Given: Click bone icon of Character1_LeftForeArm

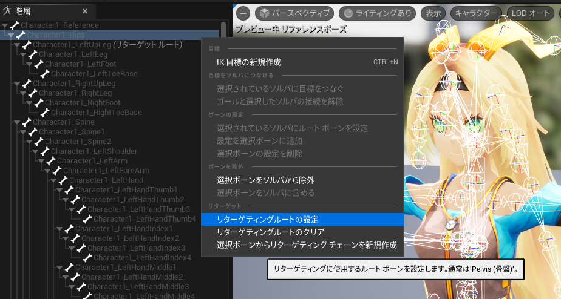Looking at the screenshot, I should click(57, 171).
